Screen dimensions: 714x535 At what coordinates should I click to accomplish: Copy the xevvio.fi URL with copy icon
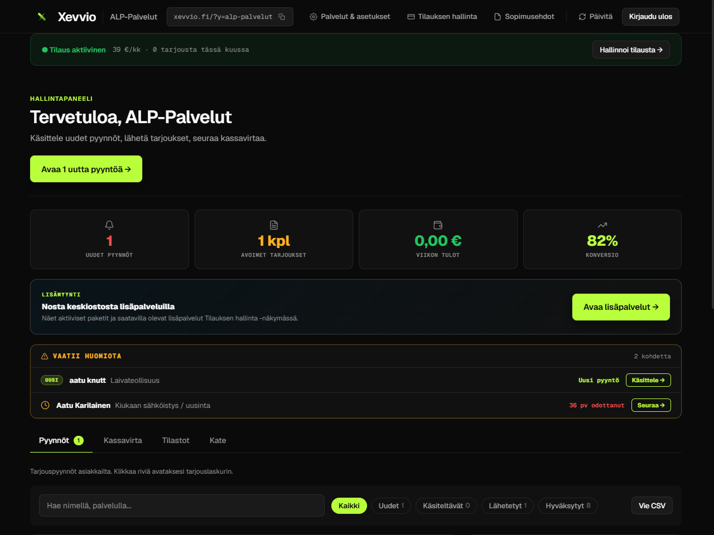coord(230,17)
